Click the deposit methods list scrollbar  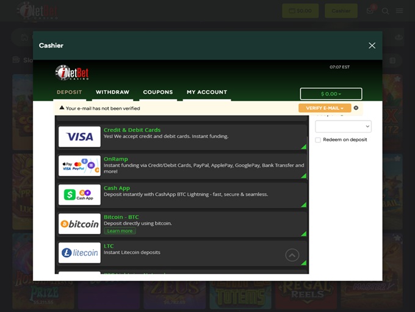point(308,158)
